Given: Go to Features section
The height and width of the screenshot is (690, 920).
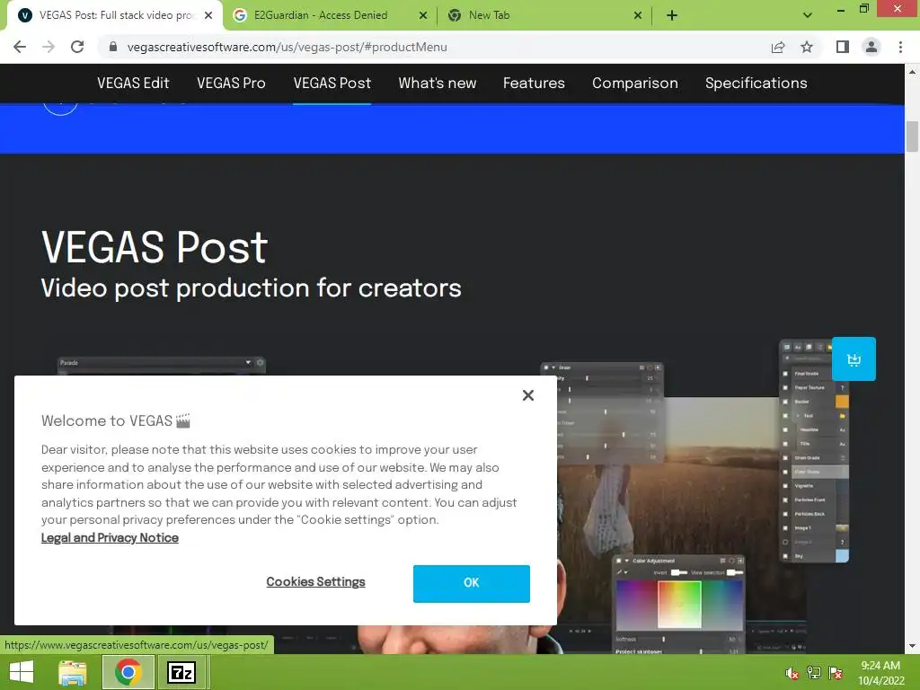Looking at the screenshot, I should (534, 84).
